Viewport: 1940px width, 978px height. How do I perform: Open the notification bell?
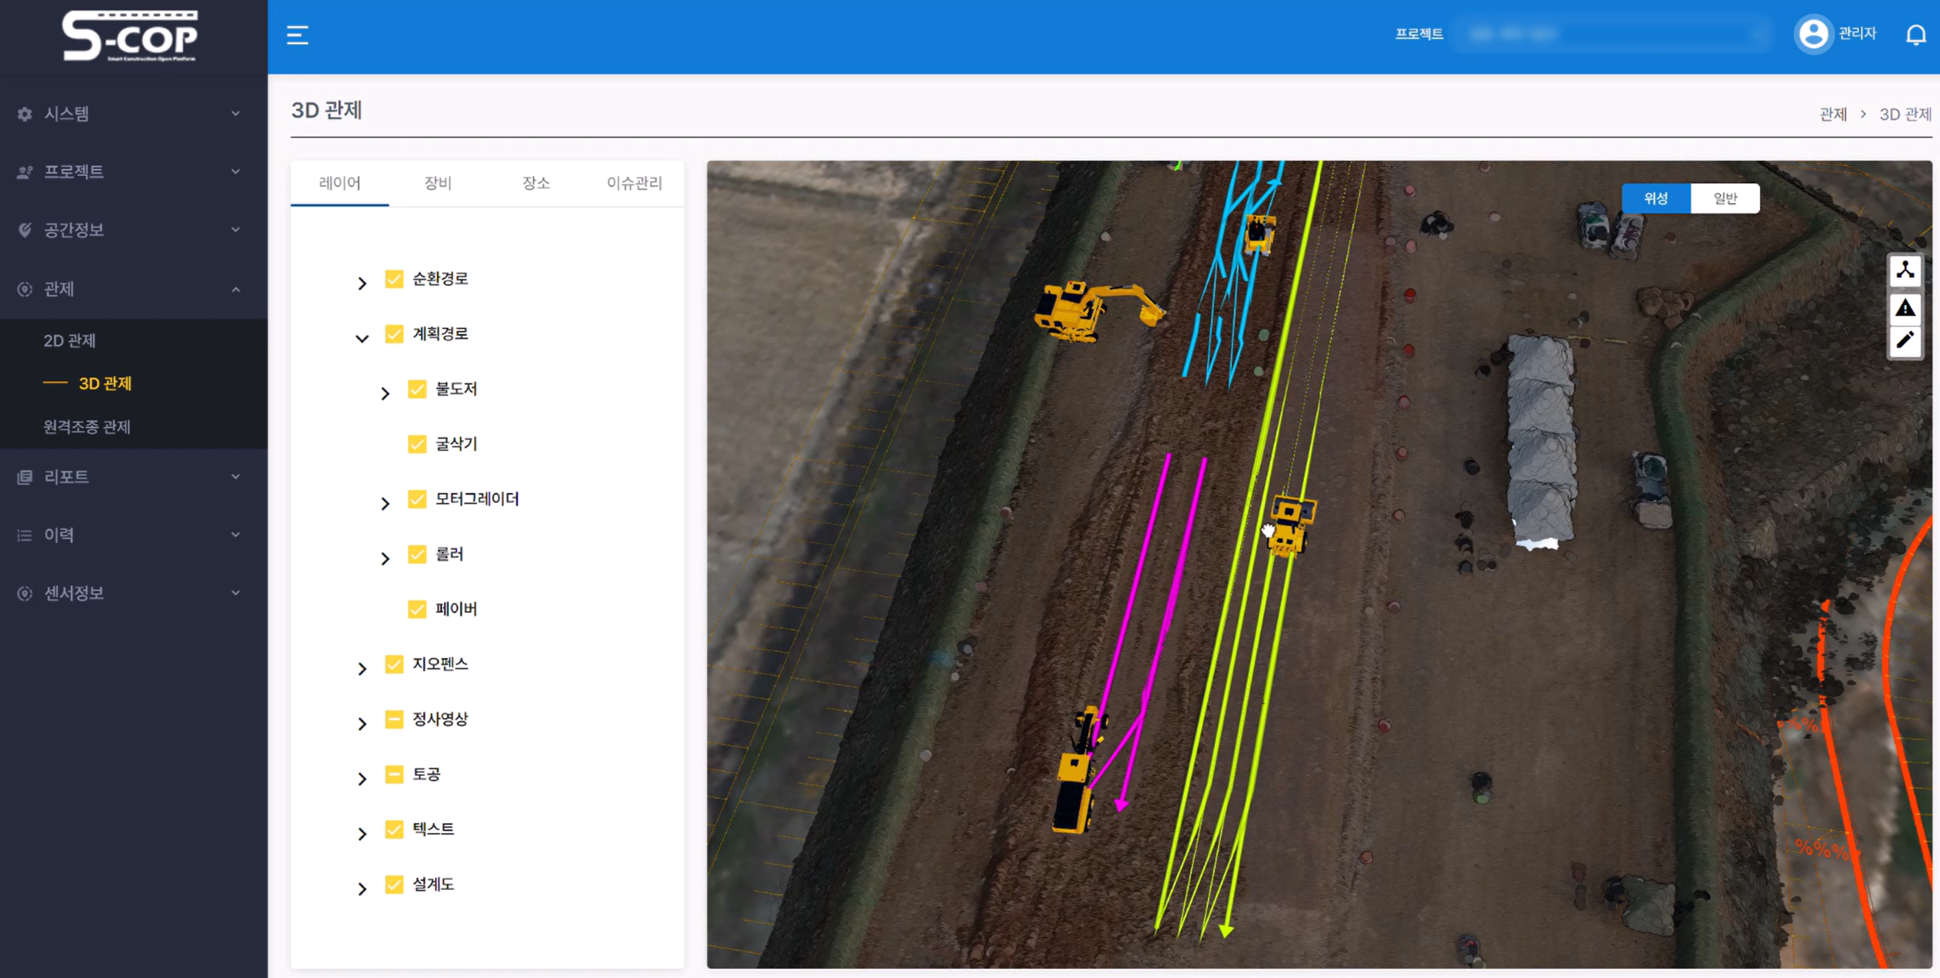1916,34
